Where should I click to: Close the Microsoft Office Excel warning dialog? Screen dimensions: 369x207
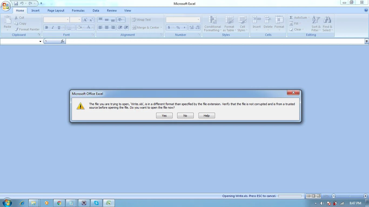293,93
